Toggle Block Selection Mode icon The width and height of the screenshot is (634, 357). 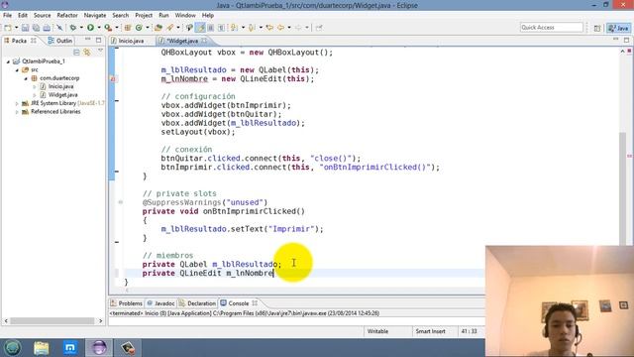point(211,28)
